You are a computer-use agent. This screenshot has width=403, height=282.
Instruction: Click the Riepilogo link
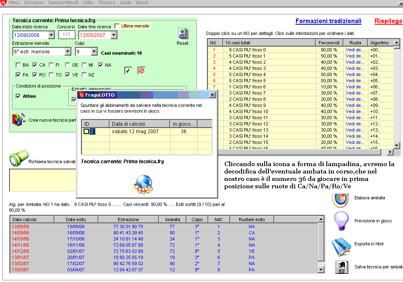click(388, 21)
